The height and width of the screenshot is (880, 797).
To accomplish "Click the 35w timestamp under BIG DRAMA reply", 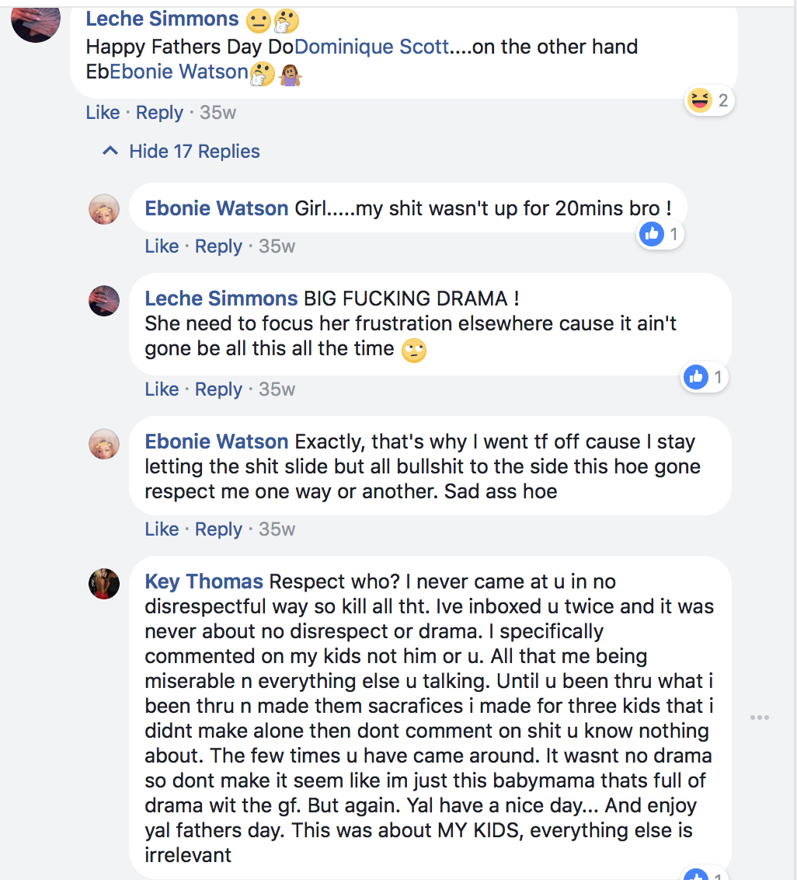I will pyautogui.click(x=277, y=389).
